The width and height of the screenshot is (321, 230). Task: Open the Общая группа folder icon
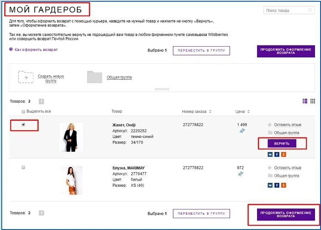click(94, 77)
